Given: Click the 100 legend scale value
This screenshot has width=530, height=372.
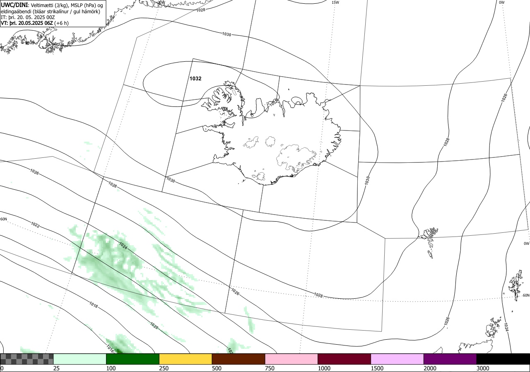Looking at the screenshot, I should point(111,368).
